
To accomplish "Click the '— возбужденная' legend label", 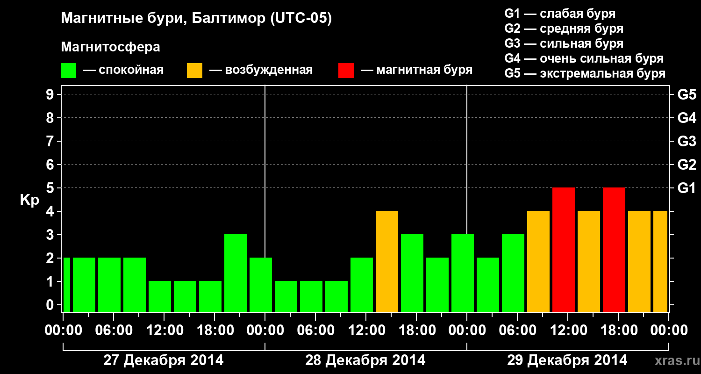I will coord(261,71).
